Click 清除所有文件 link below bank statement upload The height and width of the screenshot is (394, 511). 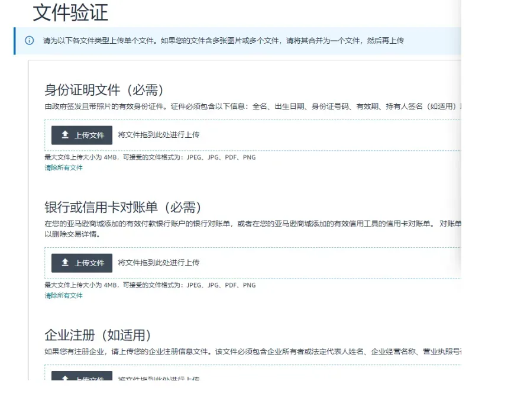[63, 296]
